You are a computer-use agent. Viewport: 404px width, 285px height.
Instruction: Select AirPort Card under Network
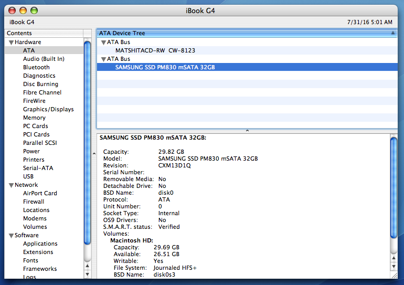(40, 193)
